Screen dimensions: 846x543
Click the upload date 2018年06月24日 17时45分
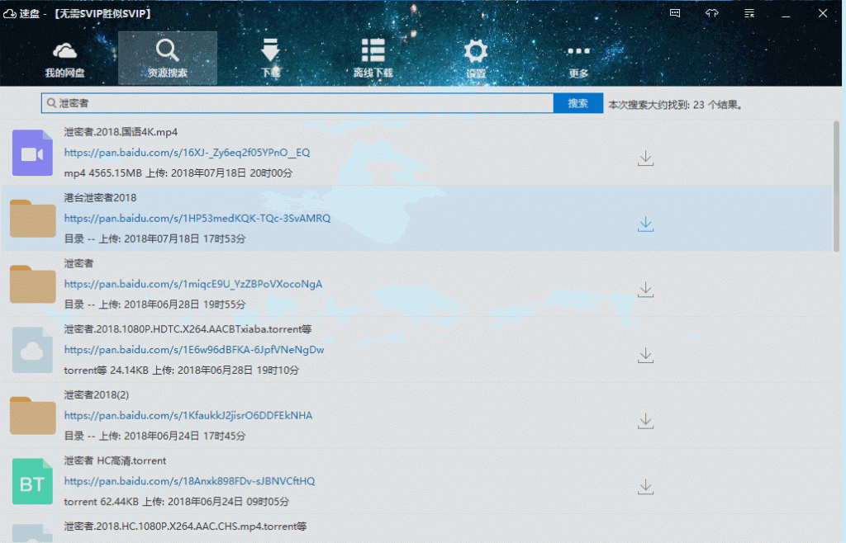pyautogui.click(x=184, y=436)
